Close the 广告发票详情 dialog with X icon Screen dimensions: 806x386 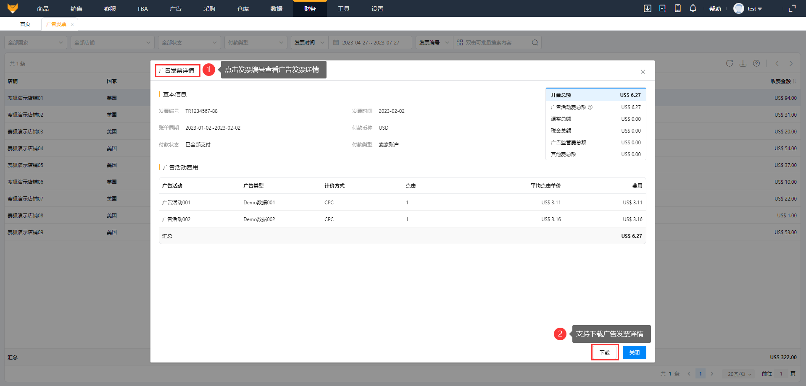[643, 72]
